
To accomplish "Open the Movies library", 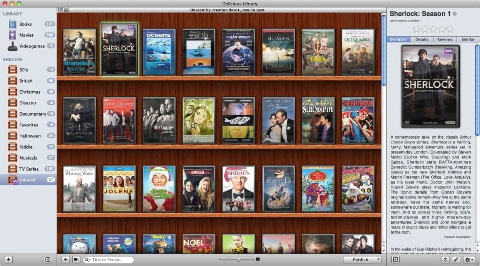I will [x=28, y=35].
